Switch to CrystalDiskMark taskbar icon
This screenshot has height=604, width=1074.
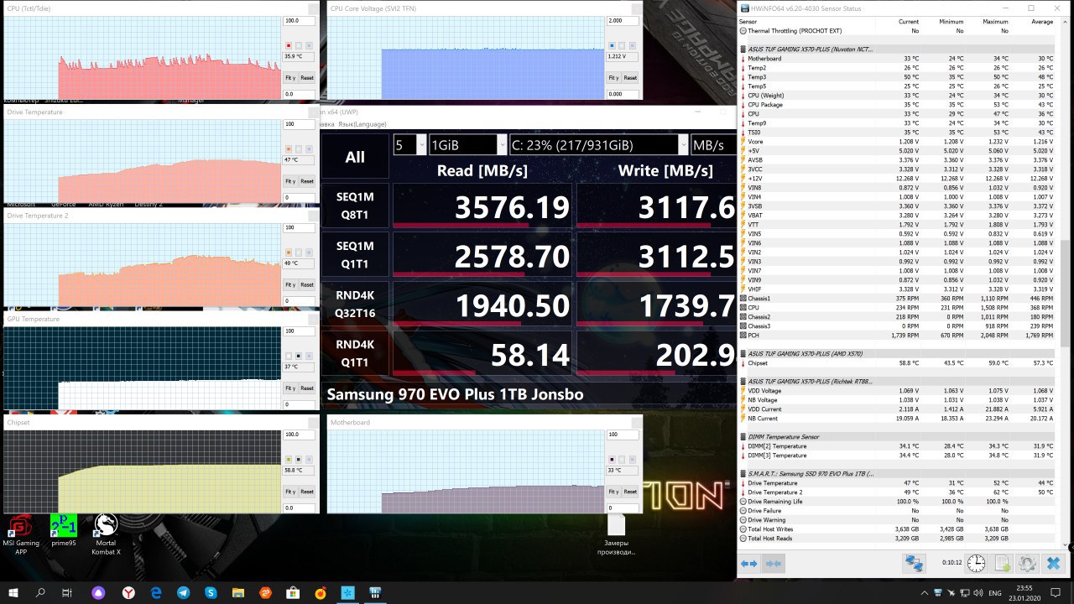coord(347,592)
